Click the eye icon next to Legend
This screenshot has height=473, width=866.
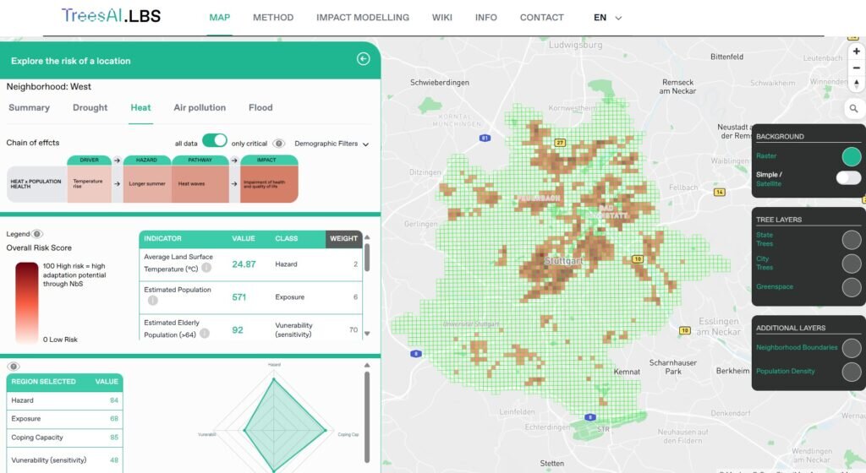tap(37, 234)
